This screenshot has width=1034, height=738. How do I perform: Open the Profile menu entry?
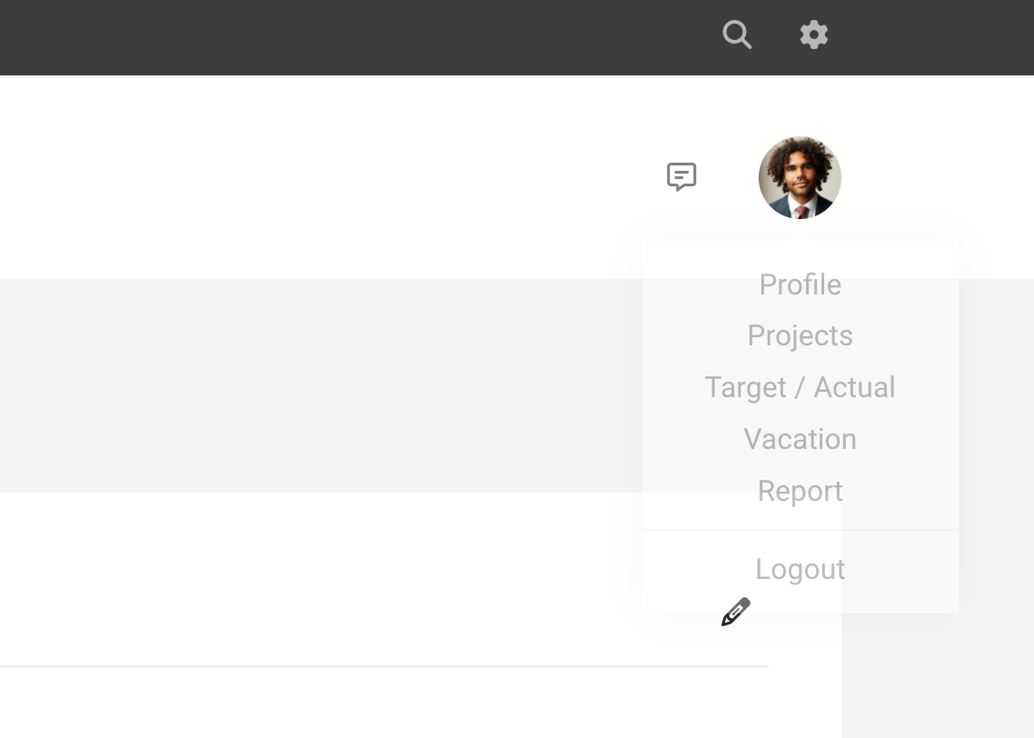[800, 284]
